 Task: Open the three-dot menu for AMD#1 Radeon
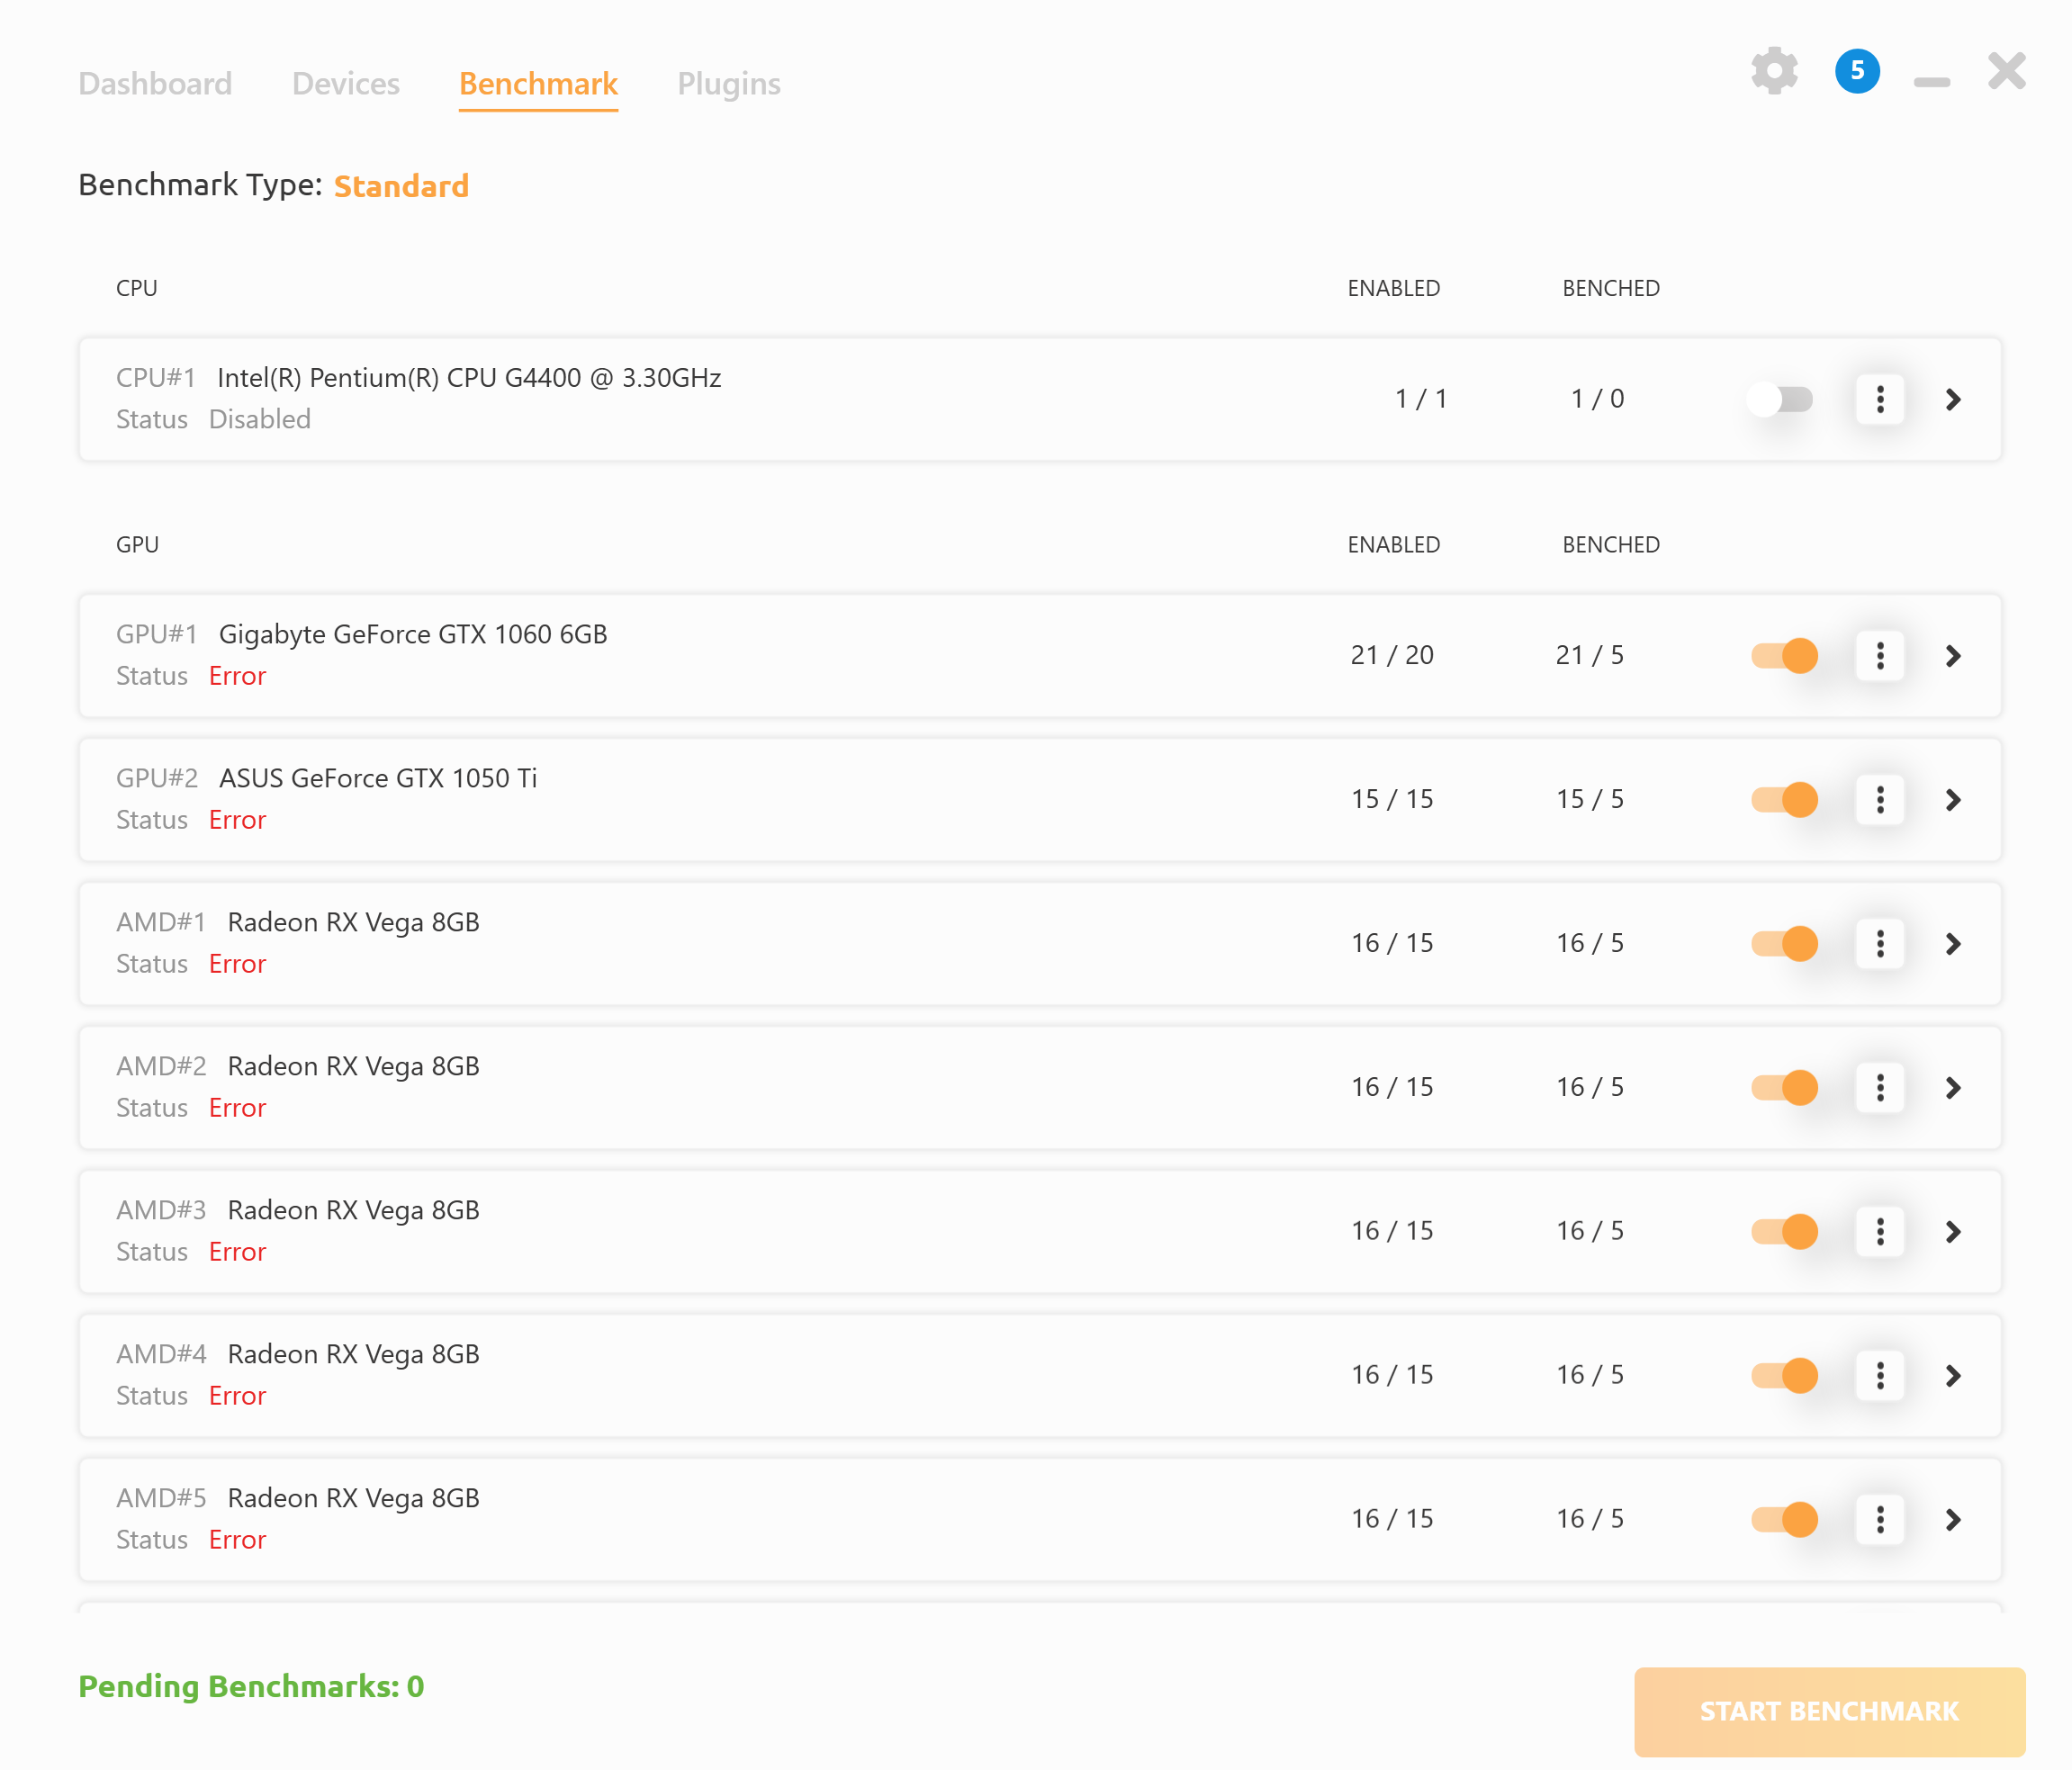(1880, 943)
